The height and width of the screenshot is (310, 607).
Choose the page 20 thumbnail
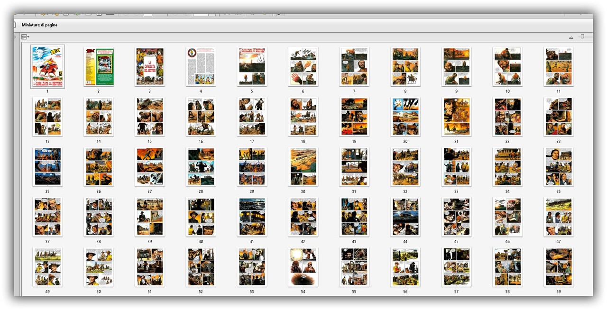(x=405, y=117)
